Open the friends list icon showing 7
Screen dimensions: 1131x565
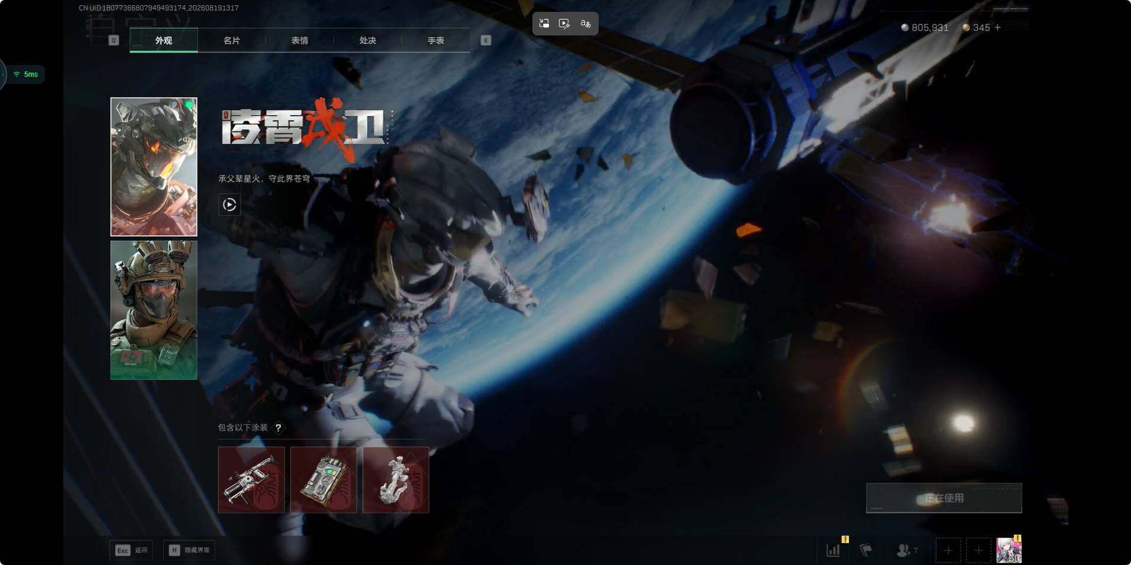pos(907,550)
